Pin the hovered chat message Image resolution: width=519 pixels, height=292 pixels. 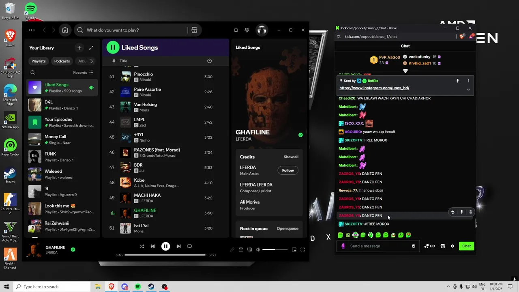pyautogui.click(x=461, y=212)
